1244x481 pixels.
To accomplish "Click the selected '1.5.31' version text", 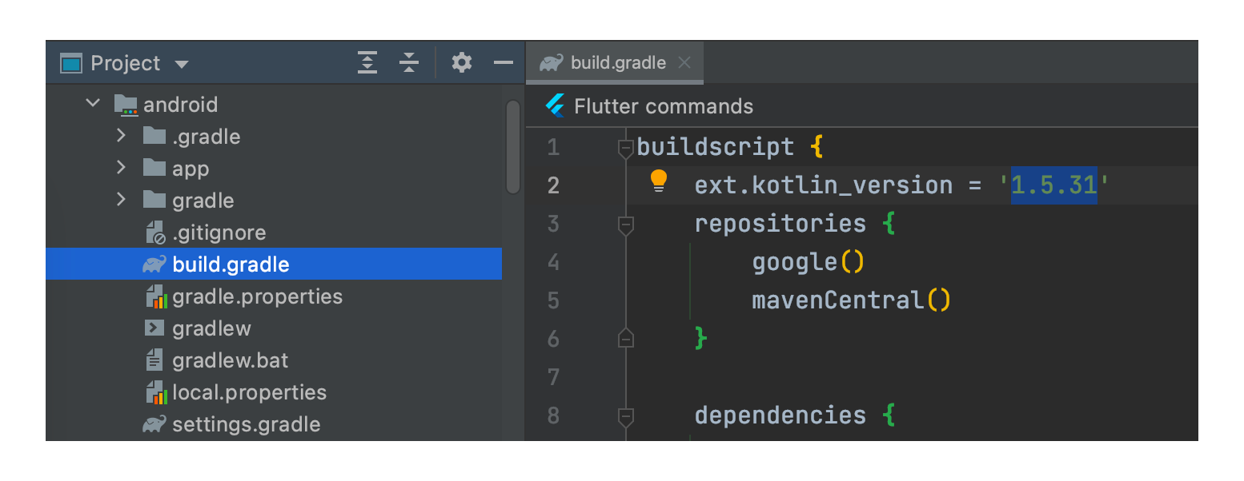I will 1053,185.
